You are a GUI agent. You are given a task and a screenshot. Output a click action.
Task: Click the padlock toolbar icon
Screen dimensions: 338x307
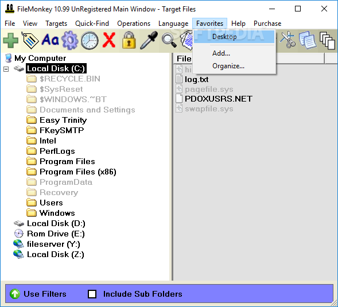(x=129, y=40)
